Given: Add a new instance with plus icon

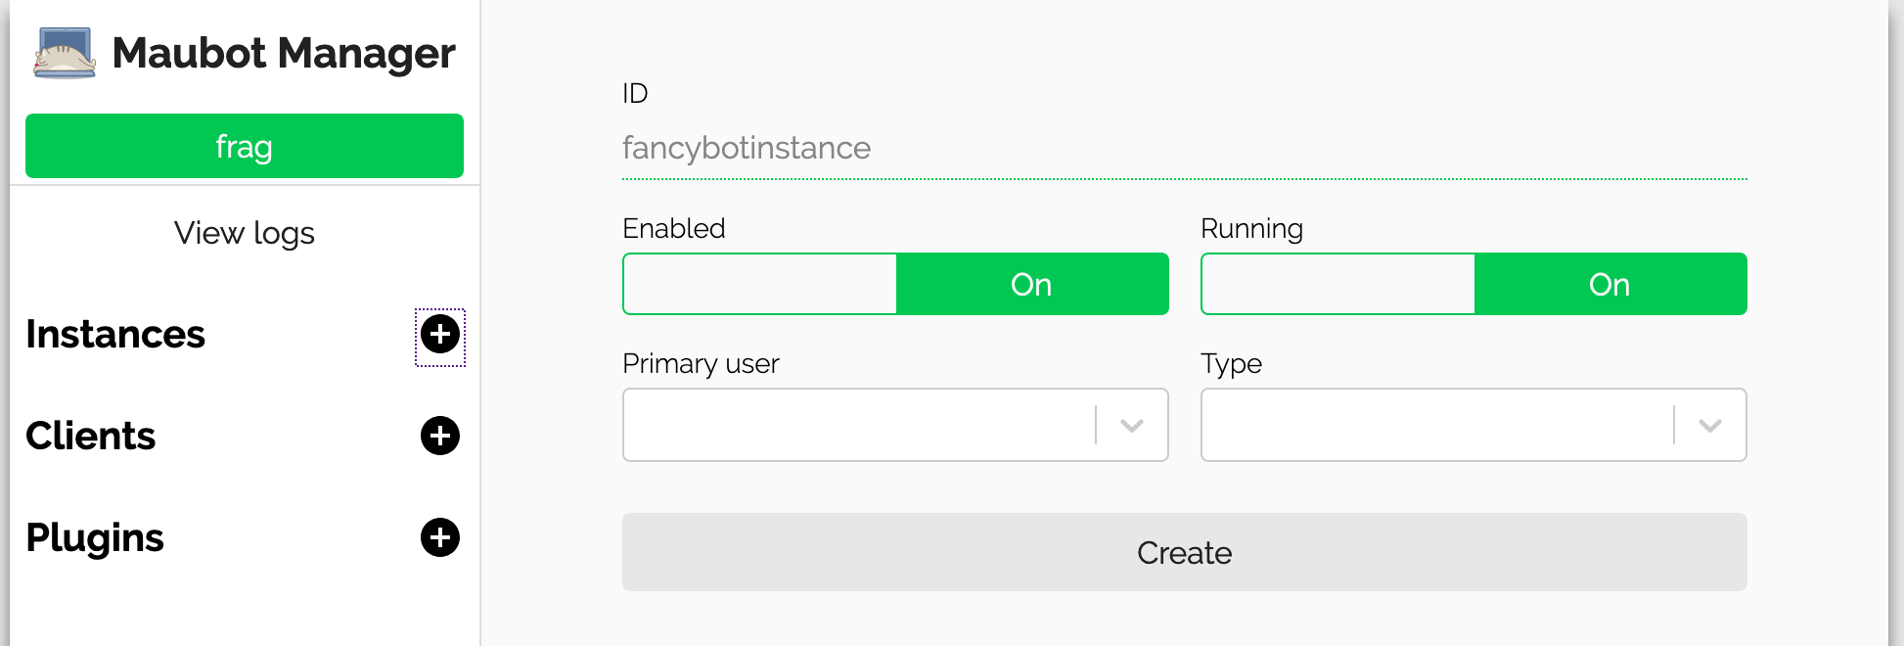Looking at the screenshot, I should [x=440, y=335].
